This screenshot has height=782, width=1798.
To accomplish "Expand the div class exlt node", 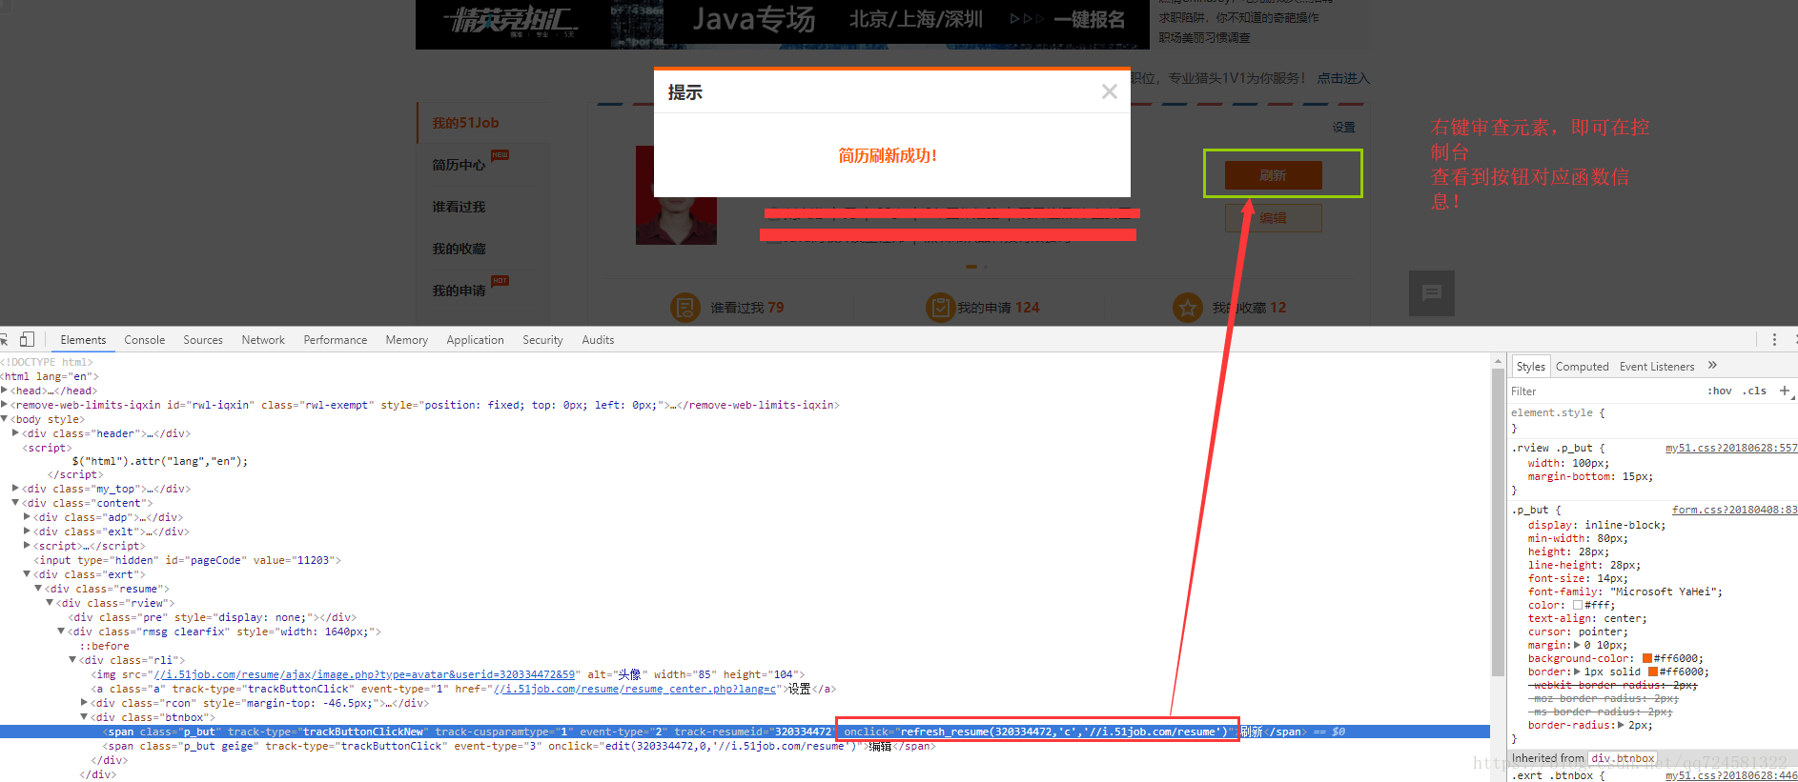I will coord(28,531).
